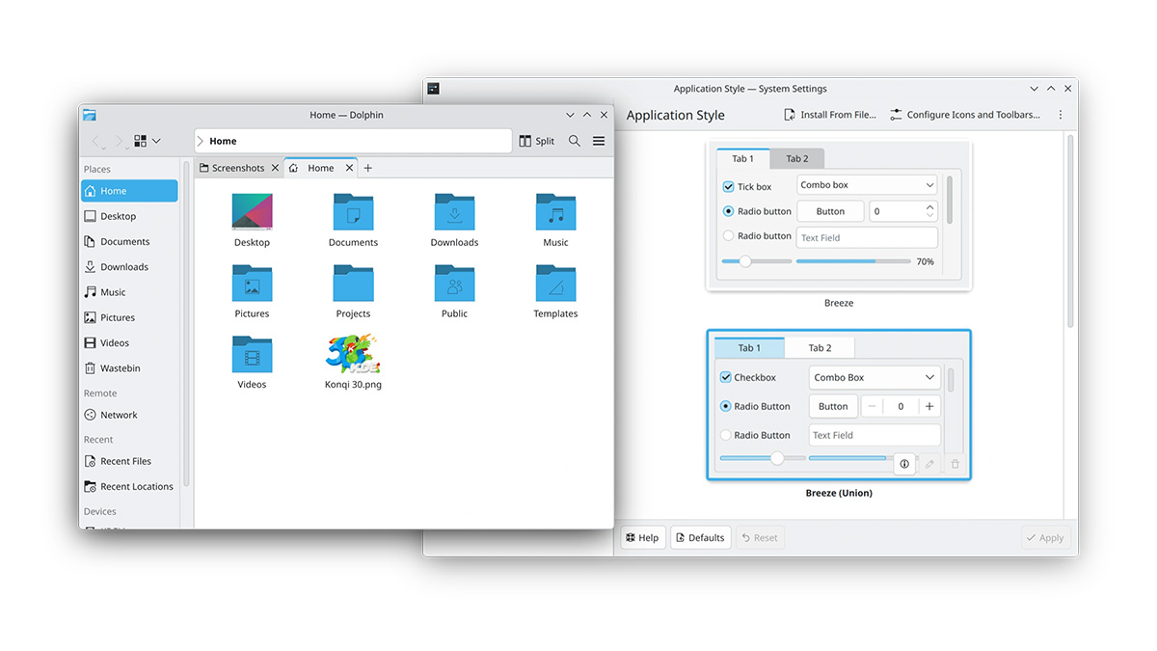Image resolution: width=1157 pixels, height=651 pixels.
Task: Go forward with Dolphin's forward arrow
Action: (x=119, y=141)
